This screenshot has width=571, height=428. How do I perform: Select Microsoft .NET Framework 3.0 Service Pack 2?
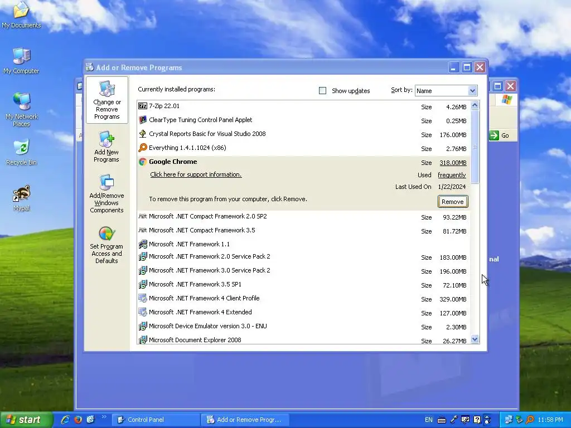tap(304, 271)
